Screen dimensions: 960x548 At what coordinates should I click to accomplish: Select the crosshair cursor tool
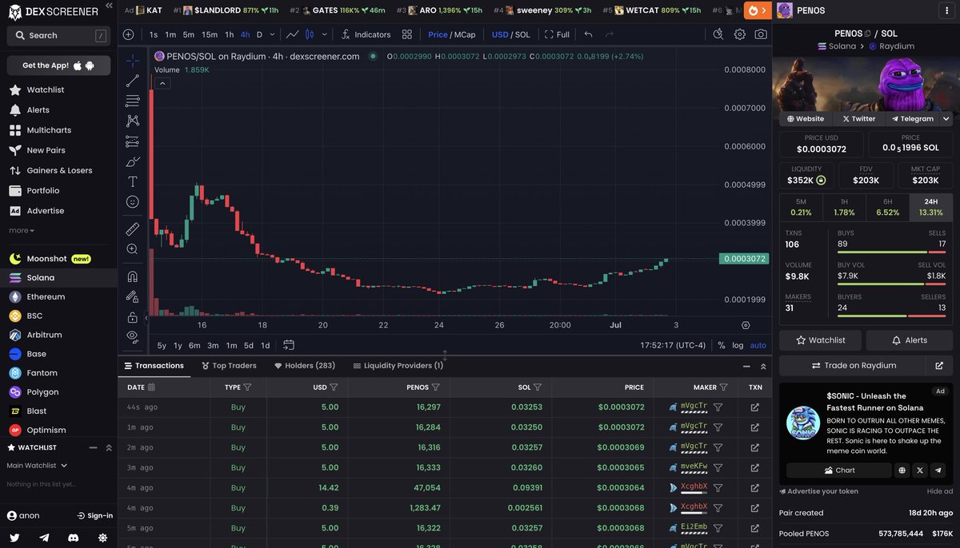133,60
